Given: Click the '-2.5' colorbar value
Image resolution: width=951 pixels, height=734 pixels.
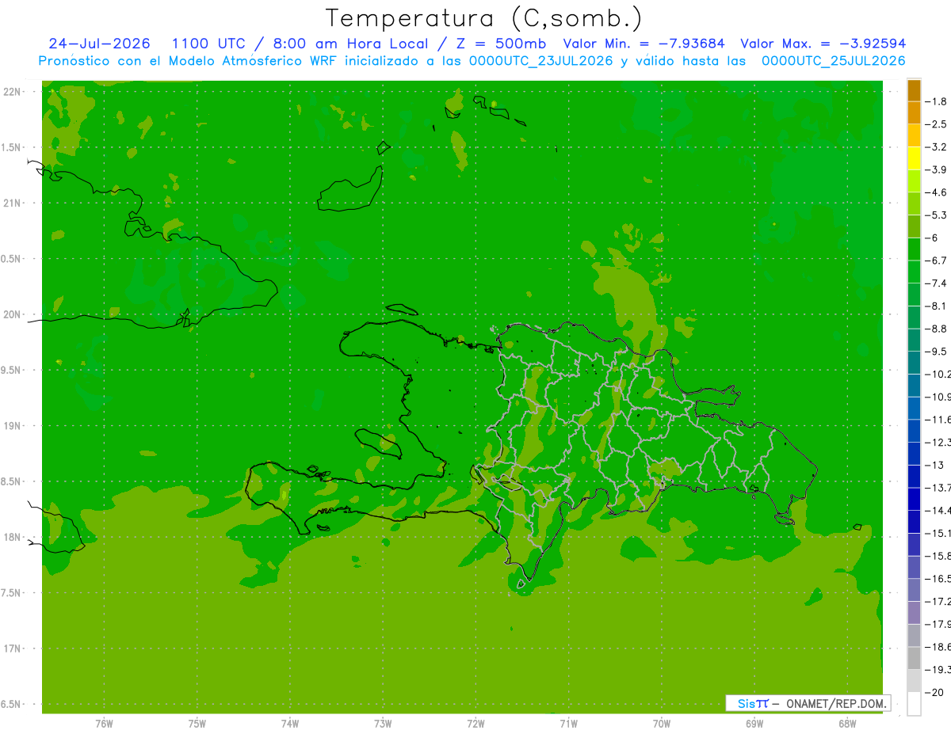Looking at the screenshot, I should [x=937, y=124].
